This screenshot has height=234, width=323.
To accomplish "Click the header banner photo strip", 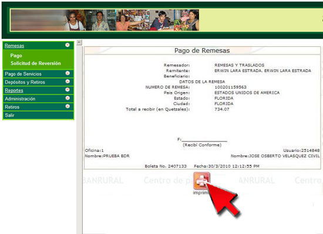I will click(x=105, y=20).
